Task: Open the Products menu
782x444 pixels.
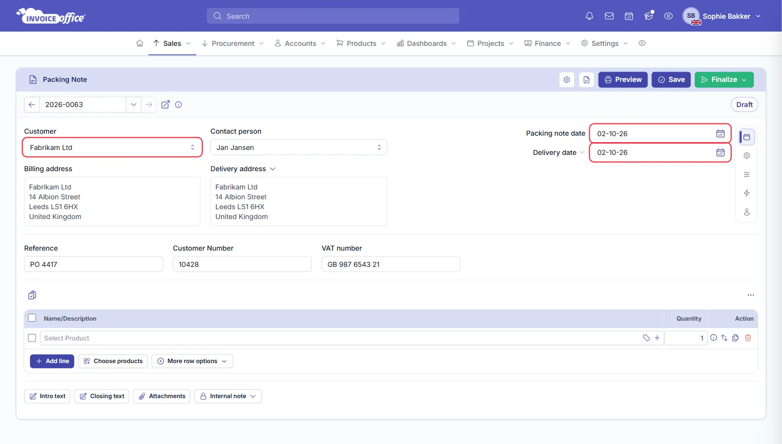Action: coord(361,43)
